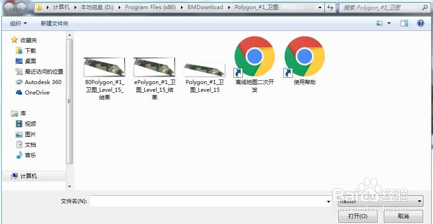Screen dimensions: 433x224
Task: Expand the arrow after BMDownload breadcrumb
Action: coord(229,7)
